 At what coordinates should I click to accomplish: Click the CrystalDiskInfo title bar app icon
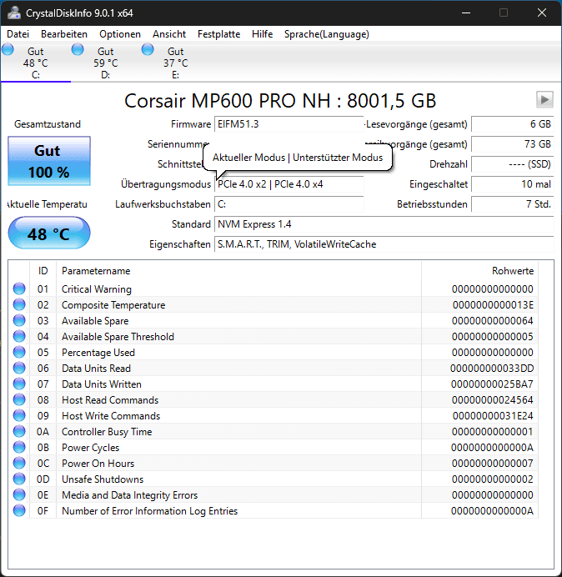coord(14,13)
